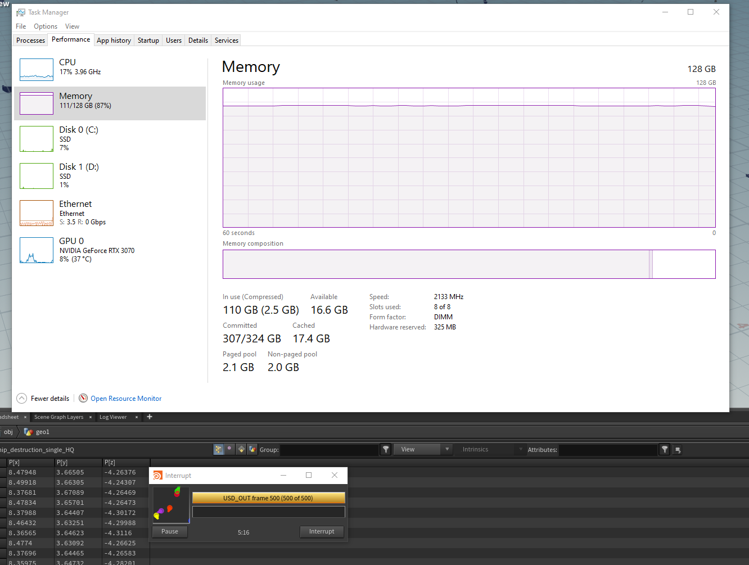Select Ethernet in performance sidebar
The width and height of the screenshot is (749, 565).
click(x=110, y=213)
